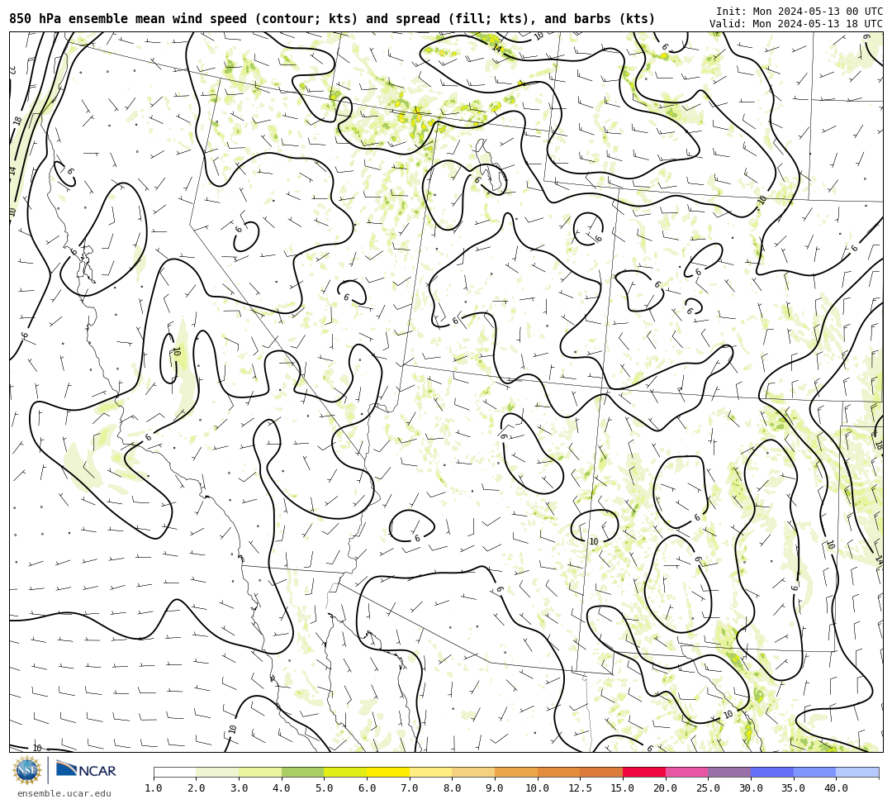Click the 35.0 colorbar tick label
Viewport: 892px width, 804px height.
(x=794, y=788)
